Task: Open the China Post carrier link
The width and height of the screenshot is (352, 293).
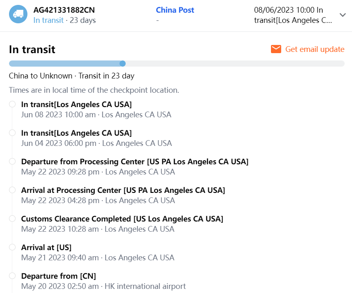Action: pos(175,10)
